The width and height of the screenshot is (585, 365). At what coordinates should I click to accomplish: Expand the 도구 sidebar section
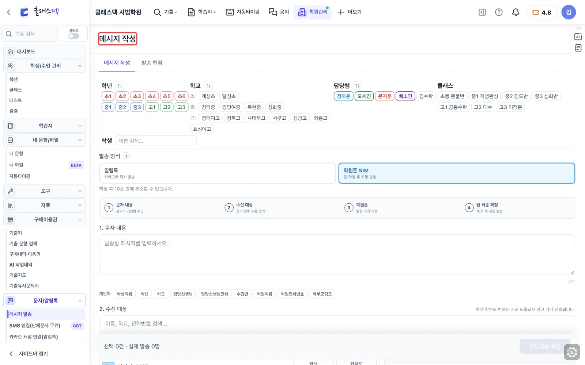click(x=45, y=191)
